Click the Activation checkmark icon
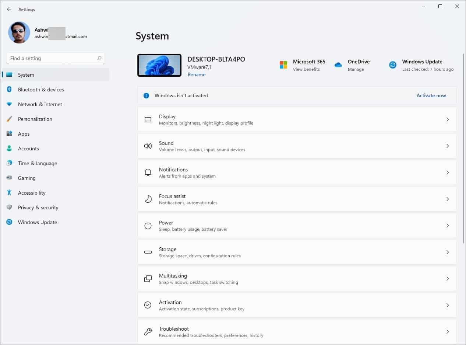Screen dimensions: 466x345 tap(148, 305)
